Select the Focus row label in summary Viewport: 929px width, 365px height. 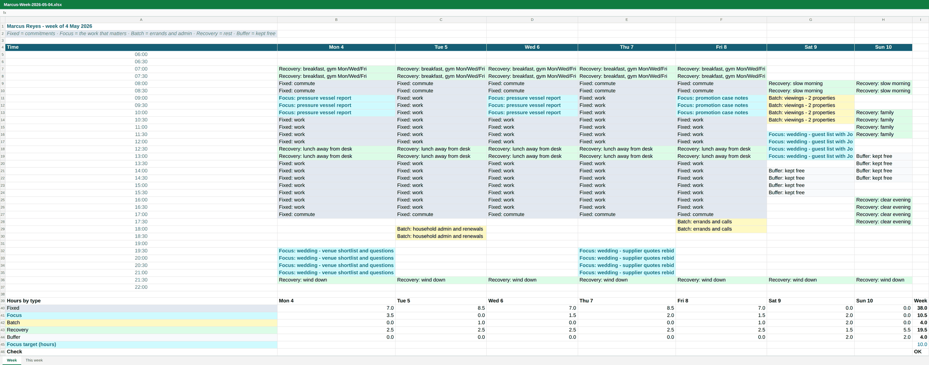141,316
